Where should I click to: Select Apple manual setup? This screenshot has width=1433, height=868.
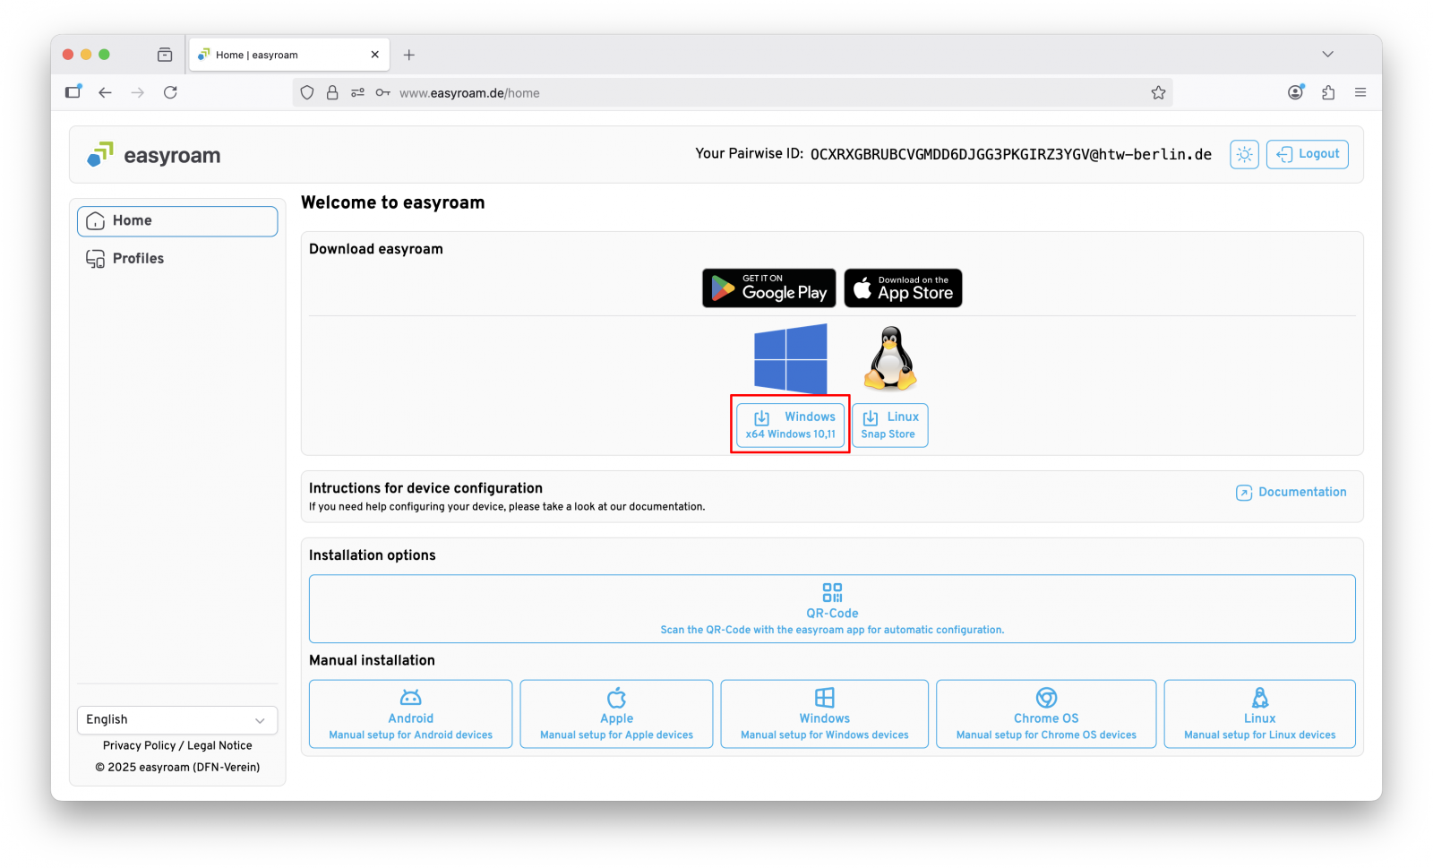tap(616, 714)
